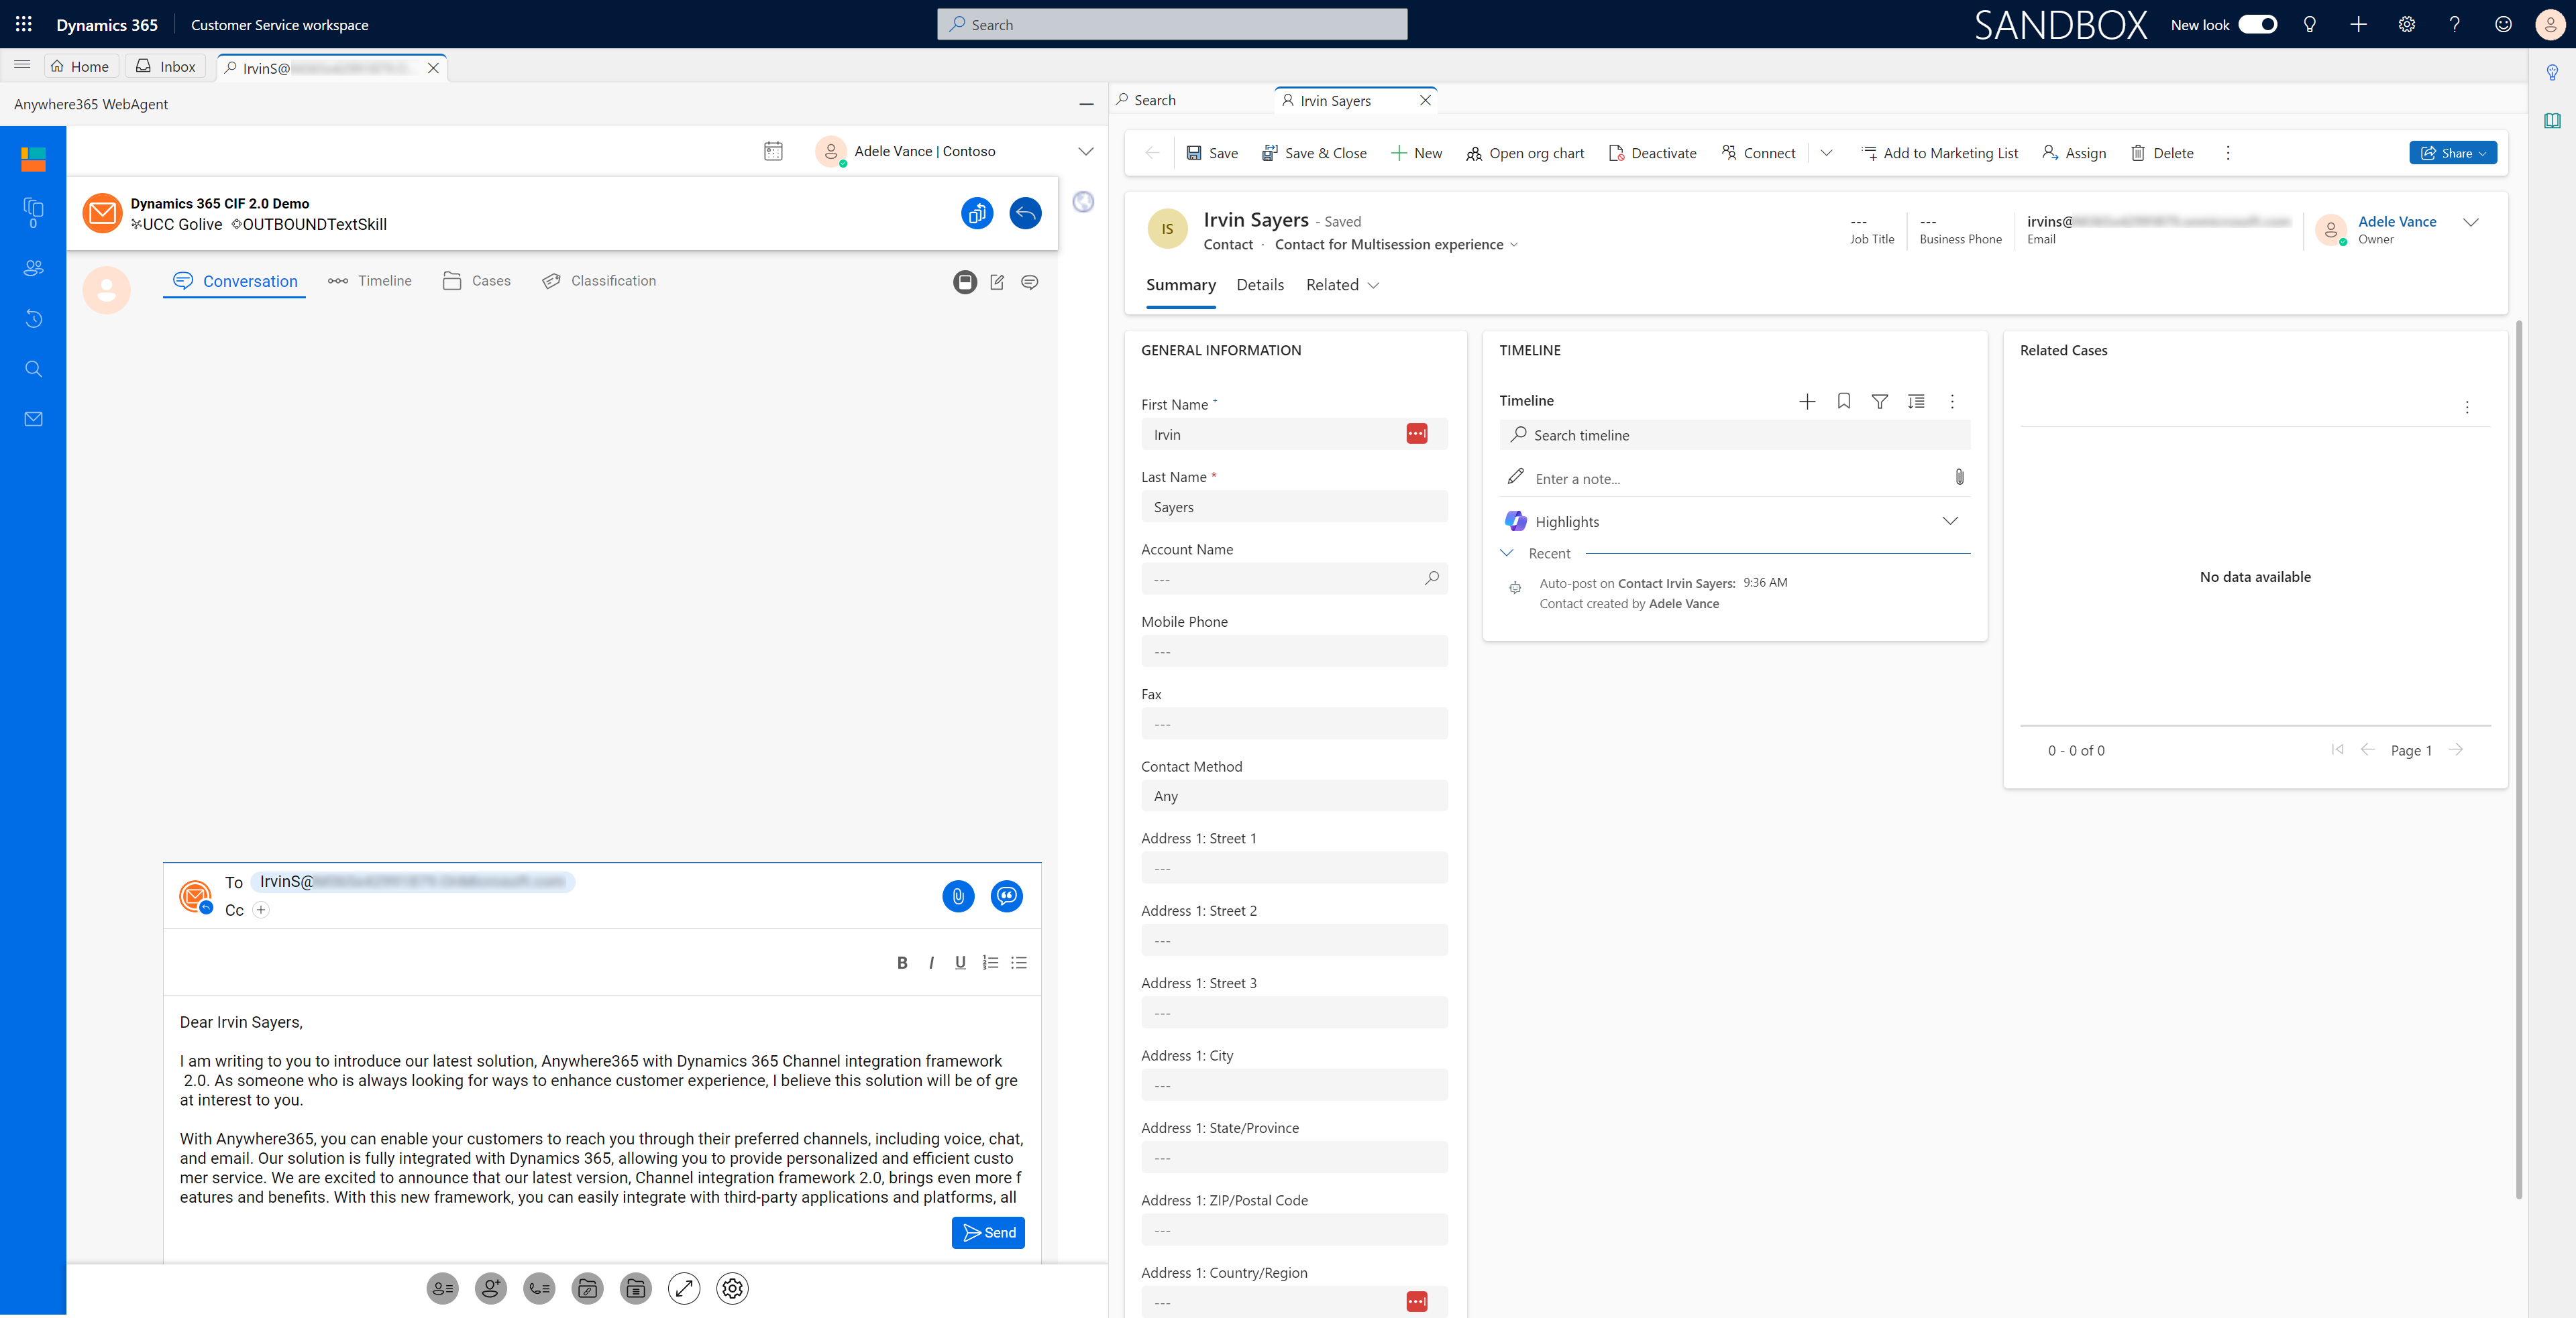Select the Cases tab in WebAgent

tap(476, 281)
